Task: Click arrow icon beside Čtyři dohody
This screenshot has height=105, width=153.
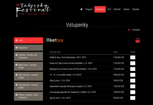Action: 16,75
